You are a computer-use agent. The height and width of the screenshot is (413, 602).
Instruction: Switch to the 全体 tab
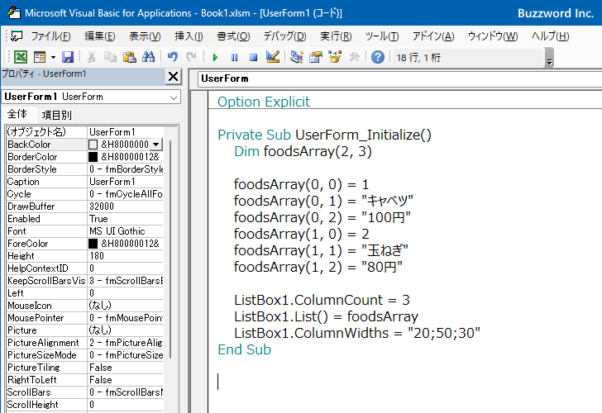tap(17, 114)
